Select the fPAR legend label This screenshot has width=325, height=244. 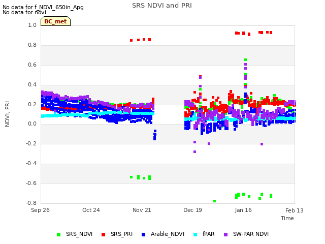pos(209,234)
